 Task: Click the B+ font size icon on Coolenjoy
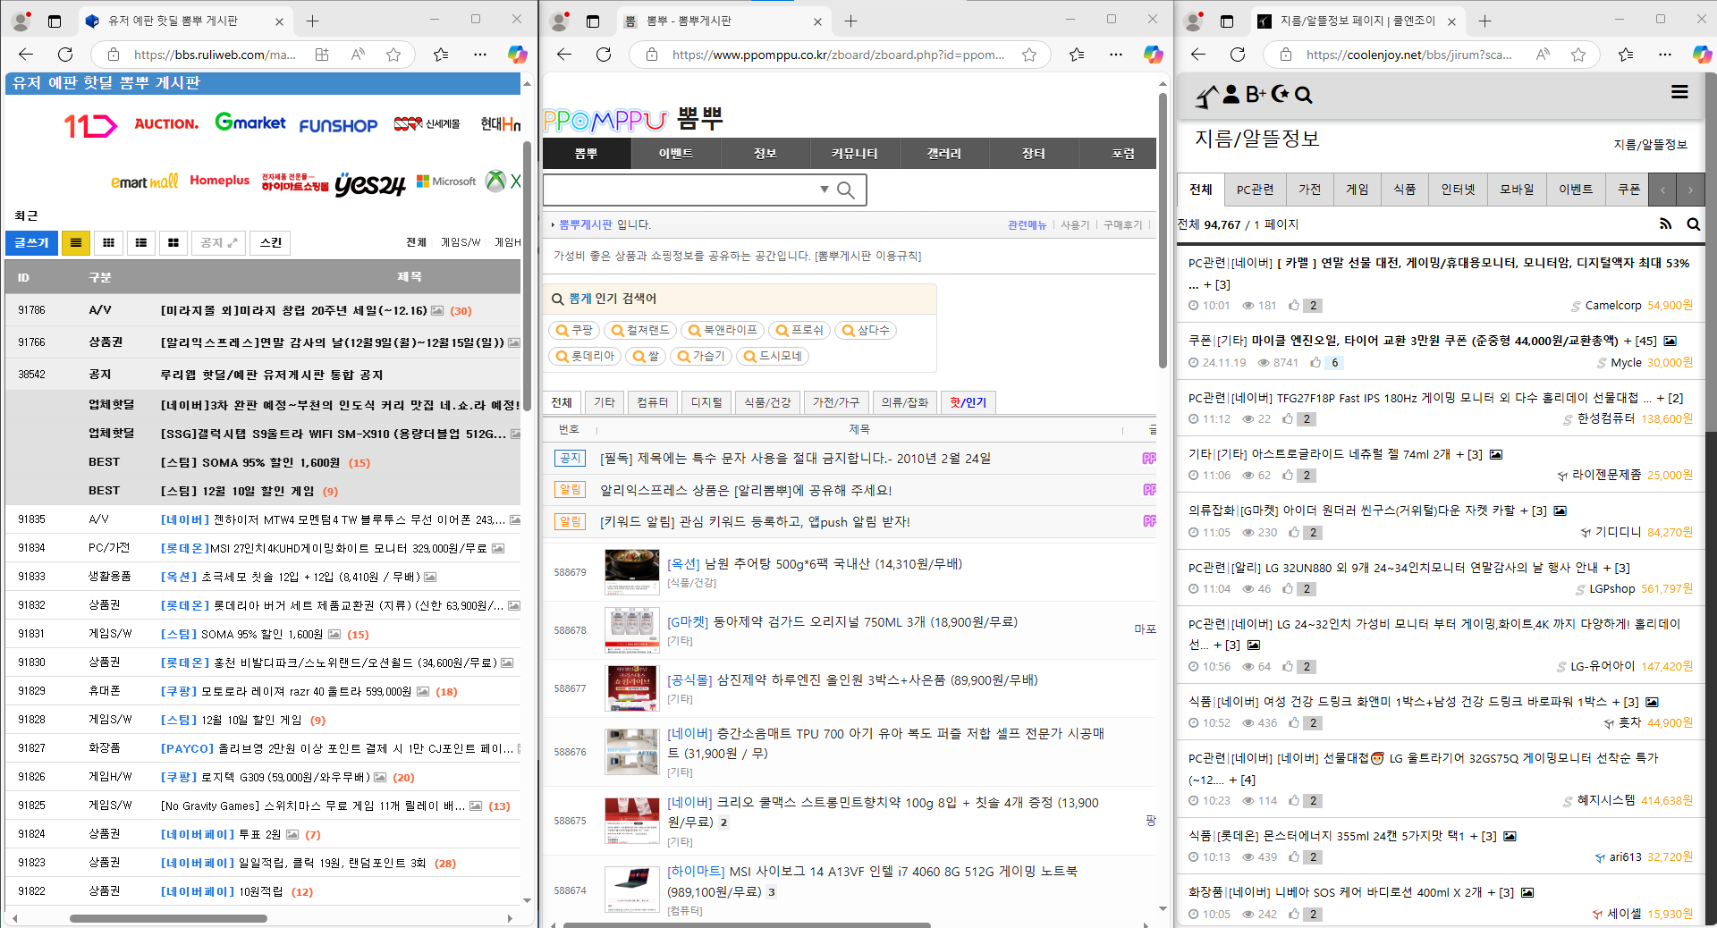(x=1256, y=94)
